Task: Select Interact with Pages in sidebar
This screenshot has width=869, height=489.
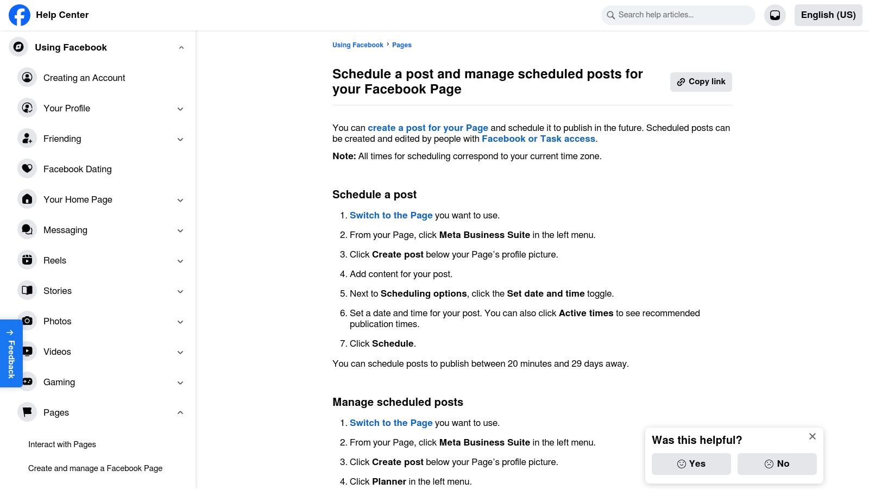Action: (62, 444)
